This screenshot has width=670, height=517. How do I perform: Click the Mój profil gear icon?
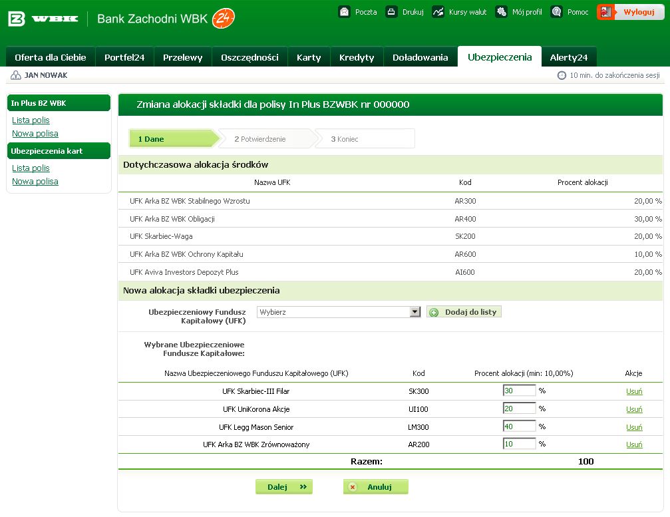(x=501, y=11)
